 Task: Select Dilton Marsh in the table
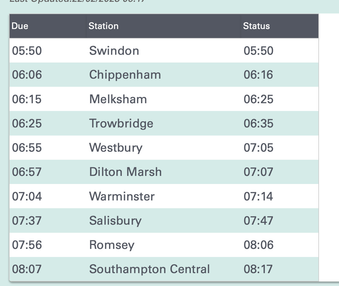click(125, 172)
